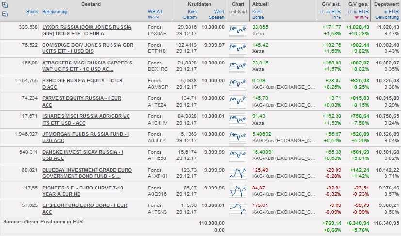401x236 pixels.
Task: Open LYXOR RUSSIA ETF fund link
Action: coord(87,30)
